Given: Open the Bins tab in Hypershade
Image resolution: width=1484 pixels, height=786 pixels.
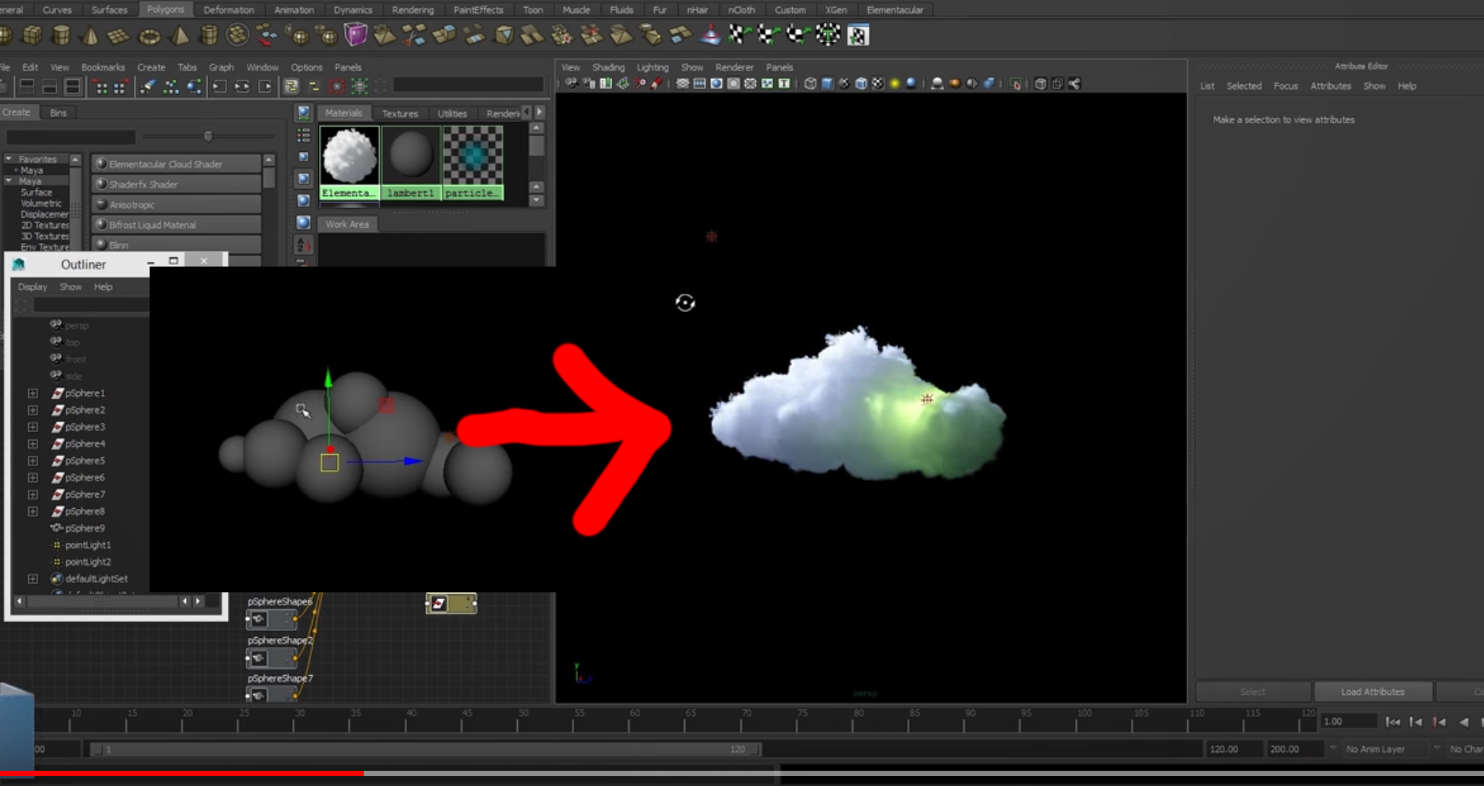Looking at the screenshot, I should point(58,112).
